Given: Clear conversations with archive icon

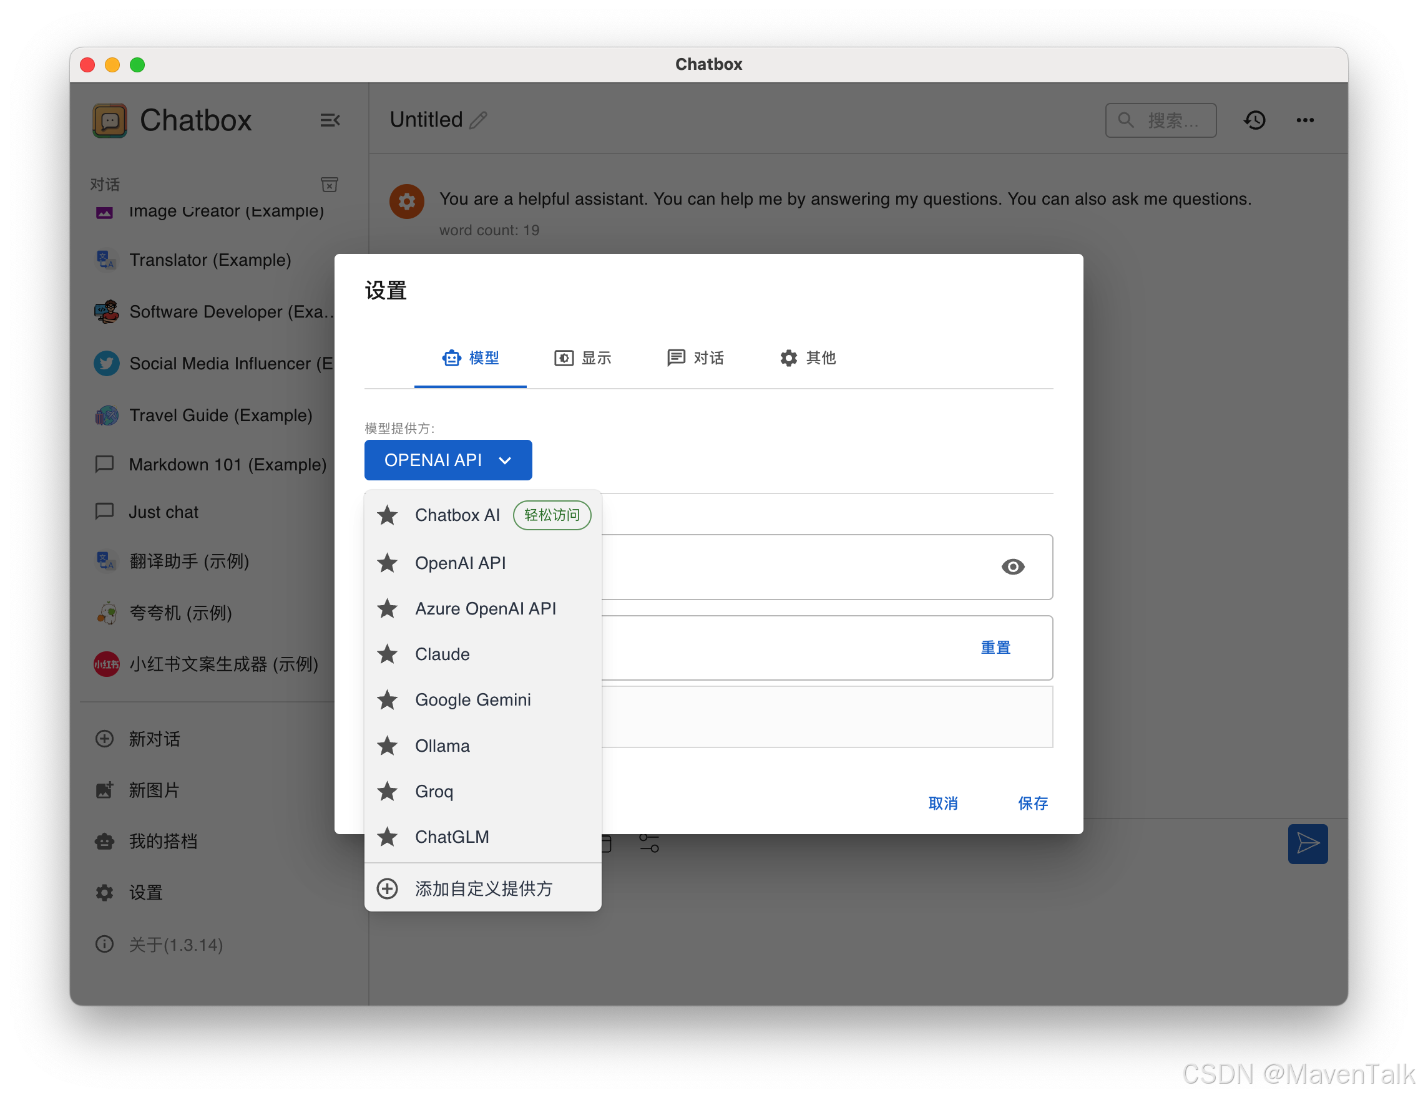Looking at the screenshot, I should [329, 185].
